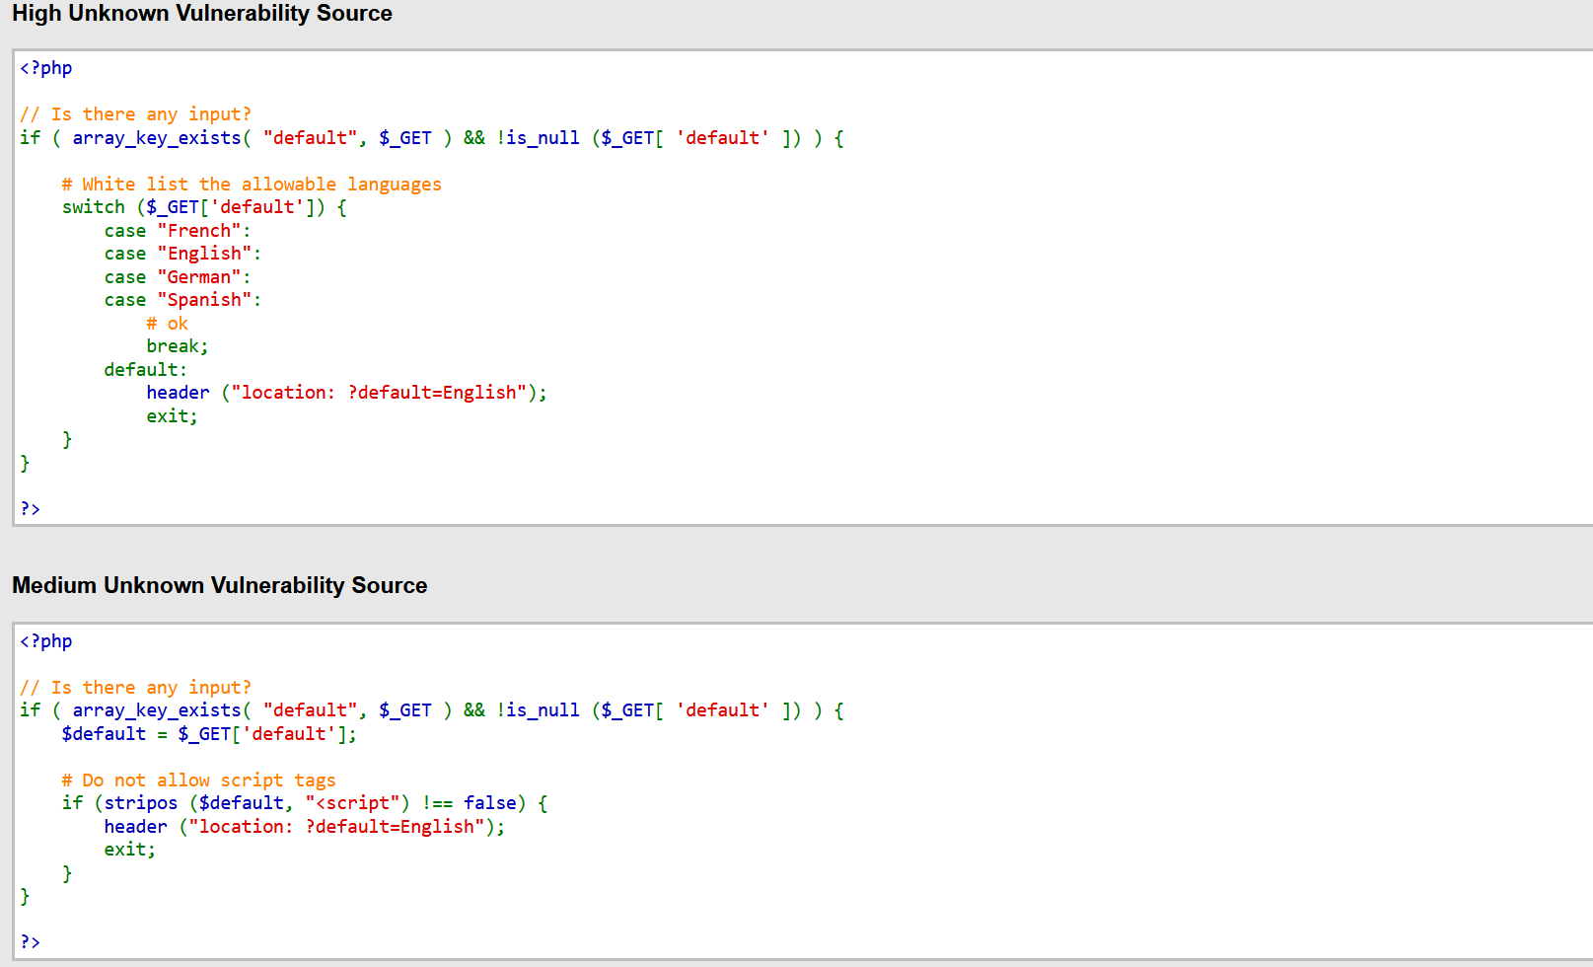Click the "exit;" statement in High source
The image size is (1593, 967).
[173, 416]
